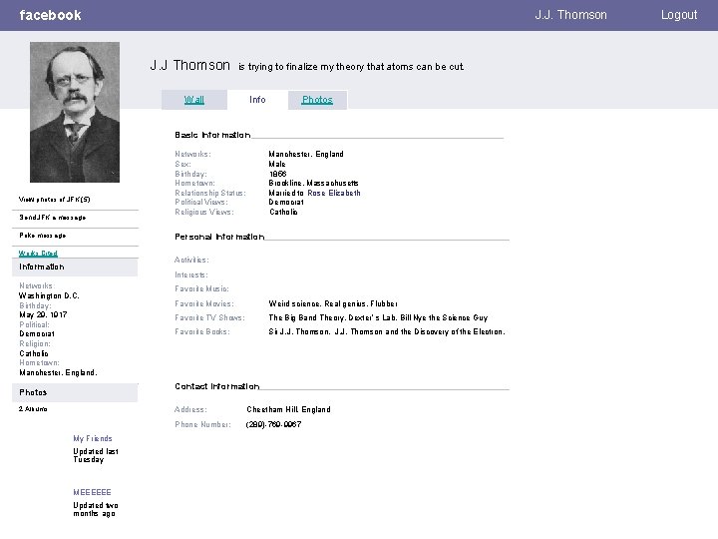Open the J.J. Thomson header link
This screenshot has height=539, width=718.
[x=570, y=15]
